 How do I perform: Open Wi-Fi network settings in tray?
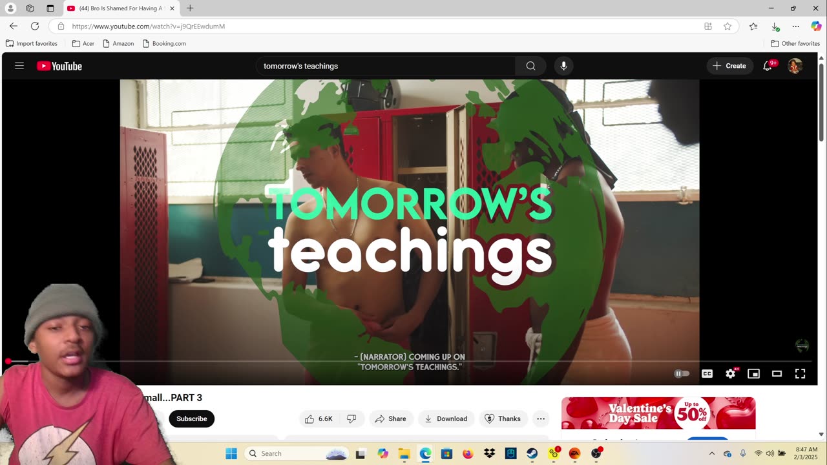(758, 453)
